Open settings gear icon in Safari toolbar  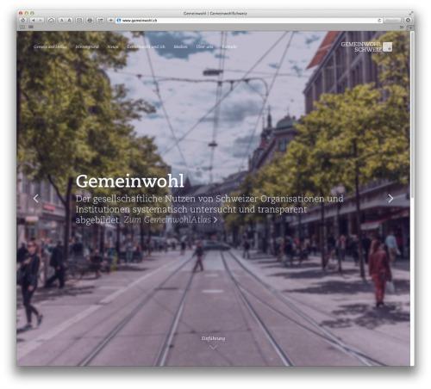[x=408, y=21]
